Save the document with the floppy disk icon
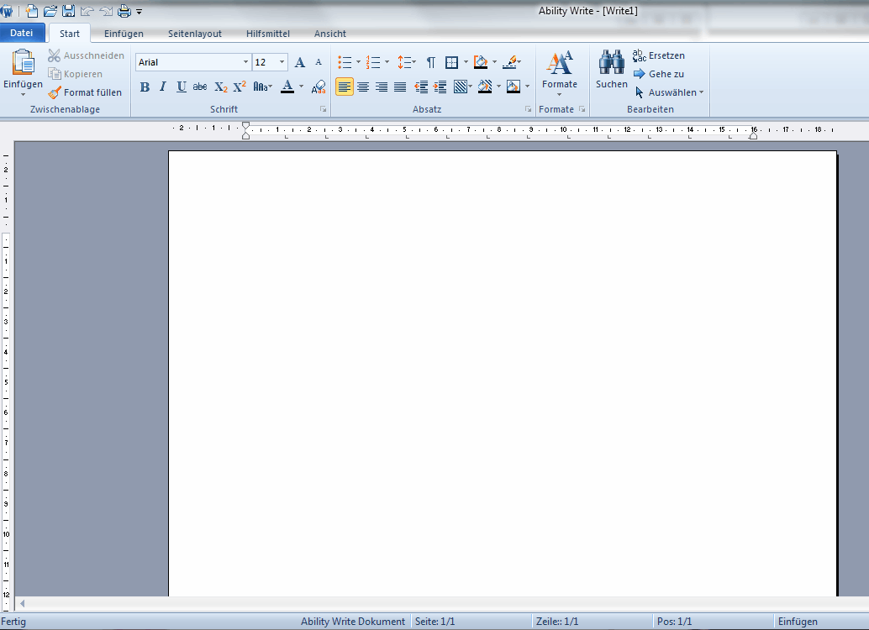This screenshot has height=630, width=869. (69, 11)
